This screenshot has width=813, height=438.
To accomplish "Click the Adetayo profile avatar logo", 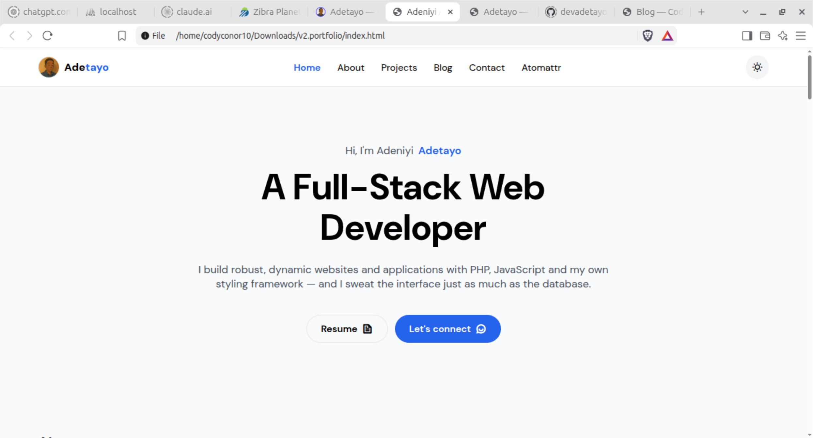I will coord(49,67).
